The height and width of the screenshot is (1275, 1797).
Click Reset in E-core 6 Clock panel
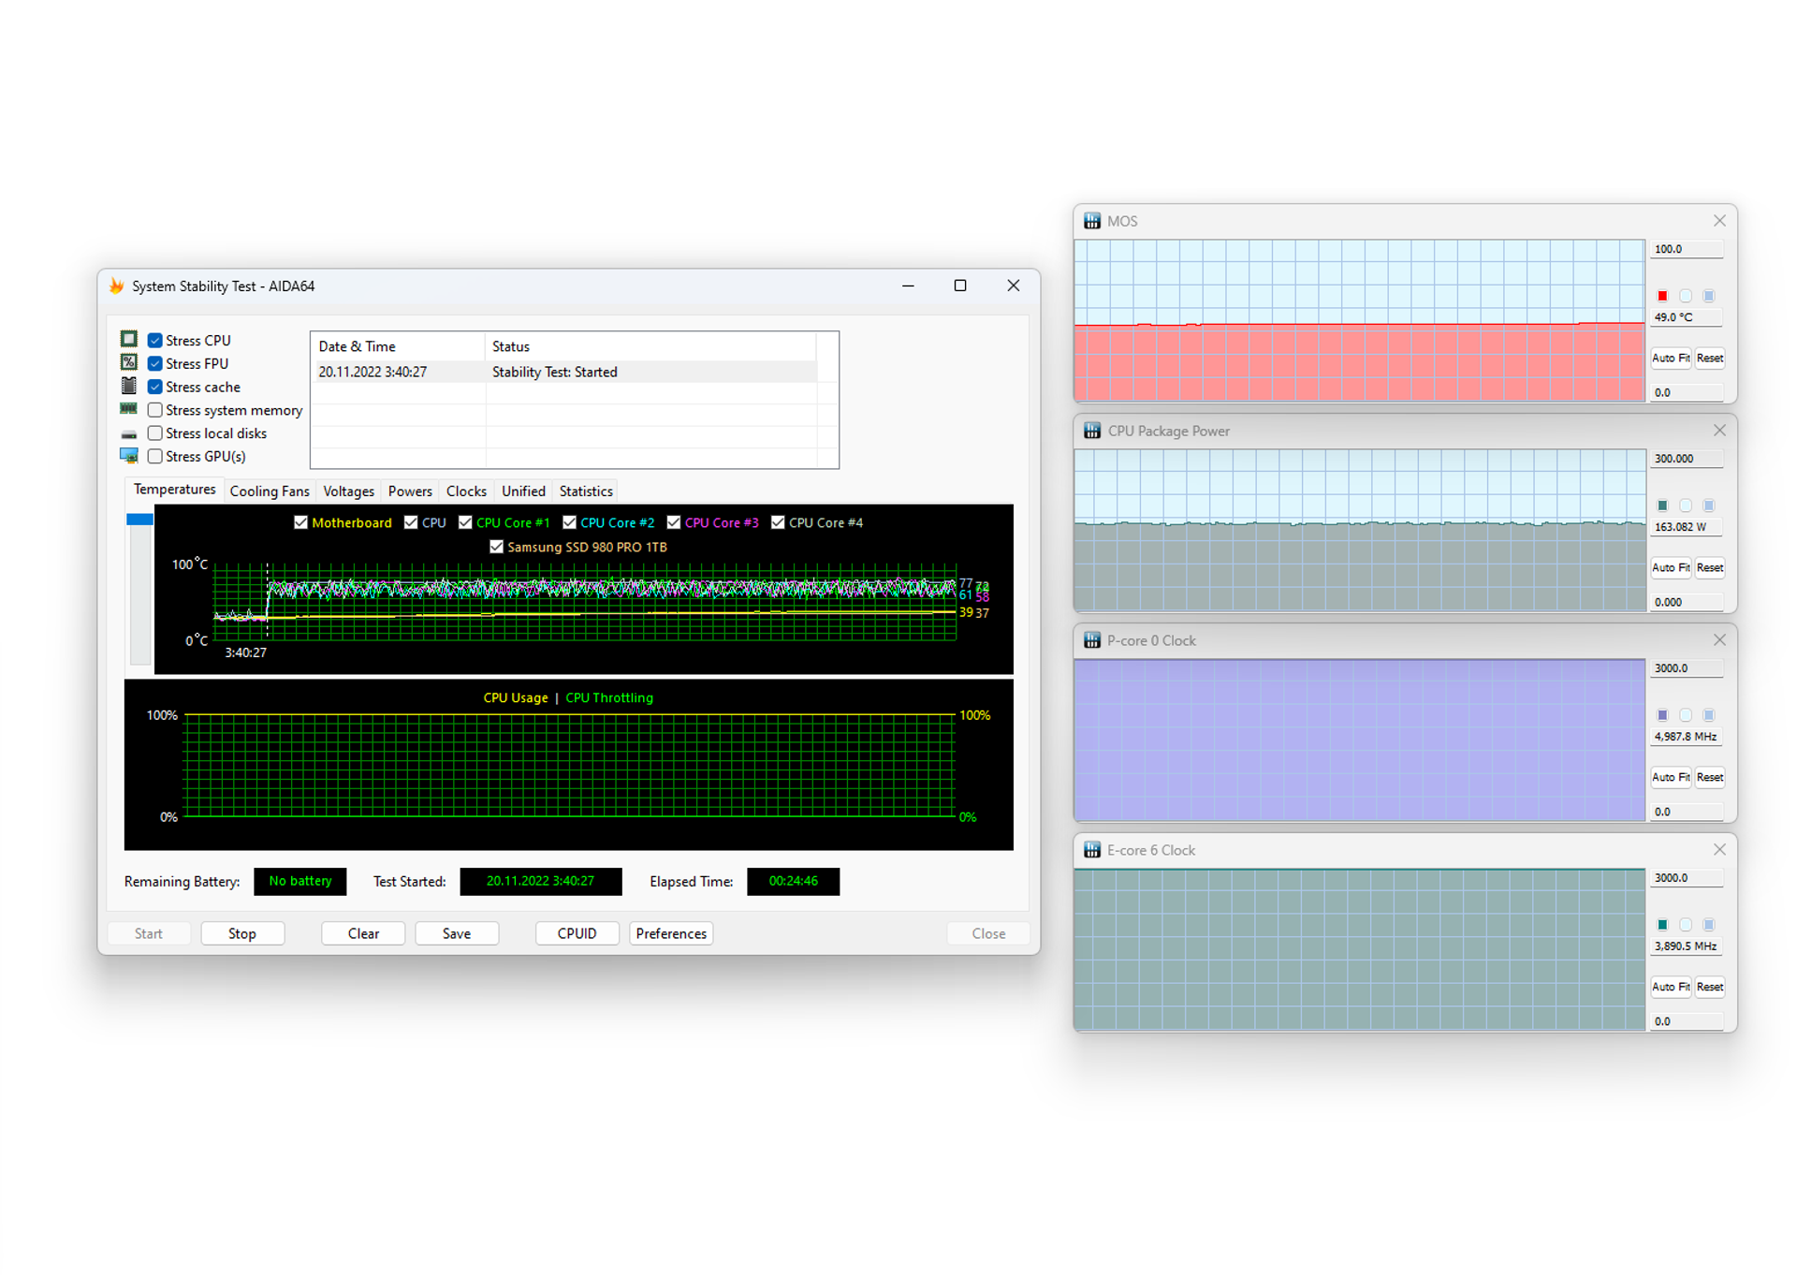[x=1710, y=987]
